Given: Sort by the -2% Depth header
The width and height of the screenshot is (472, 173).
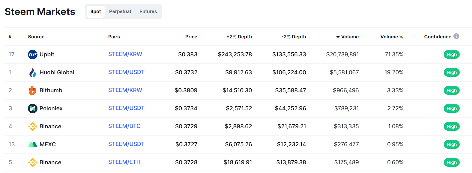Looking at the screenshot, I should click(x=294, y=37).
